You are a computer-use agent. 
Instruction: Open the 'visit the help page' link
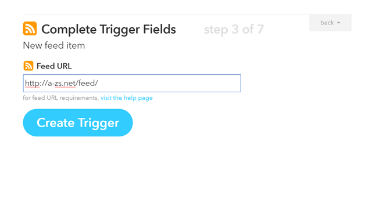127,98
